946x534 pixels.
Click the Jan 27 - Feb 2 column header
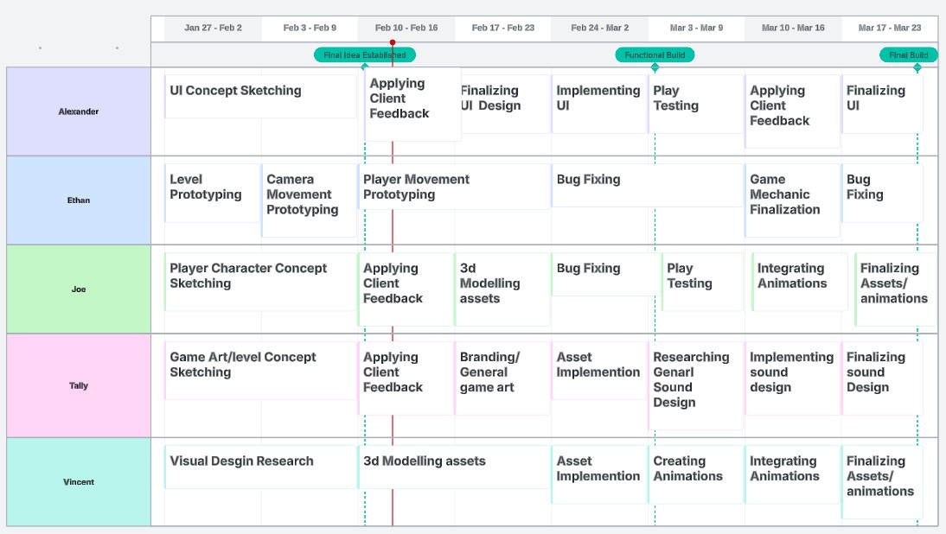213,28
